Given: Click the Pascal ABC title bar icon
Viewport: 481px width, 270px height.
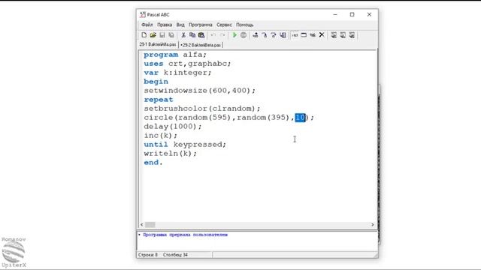Looking at the screenshot, I should (143, 15).
